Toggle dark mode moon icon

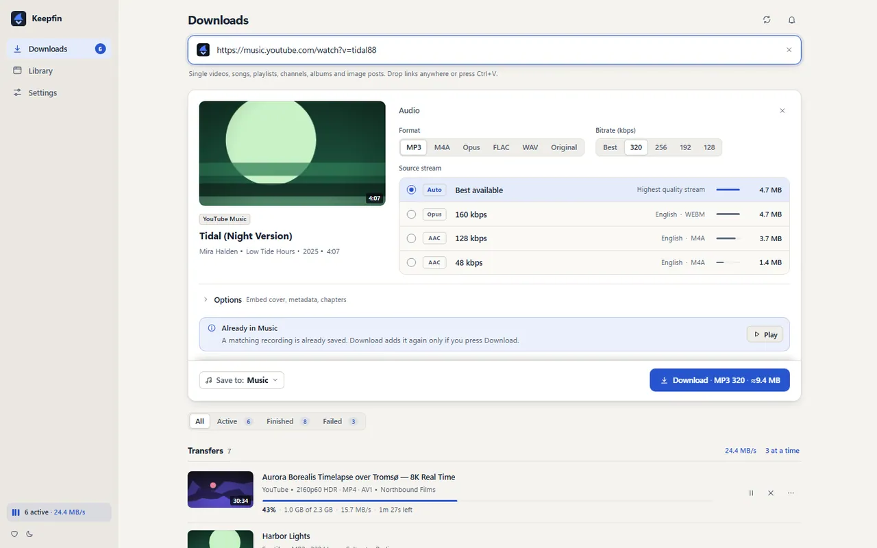pos(29,534)
